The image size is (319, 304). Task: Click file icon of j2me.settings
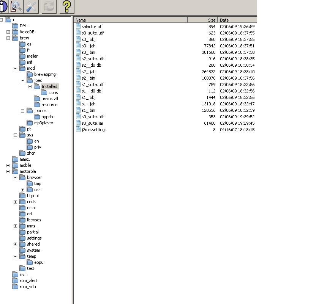pyautogui.click(x=78, y=130)
